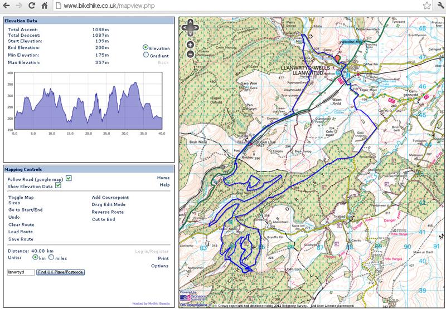Screen dimensions: 446x309
Task: Open the Options link in Mapping Controls
Action: click(x=160, y=266)
